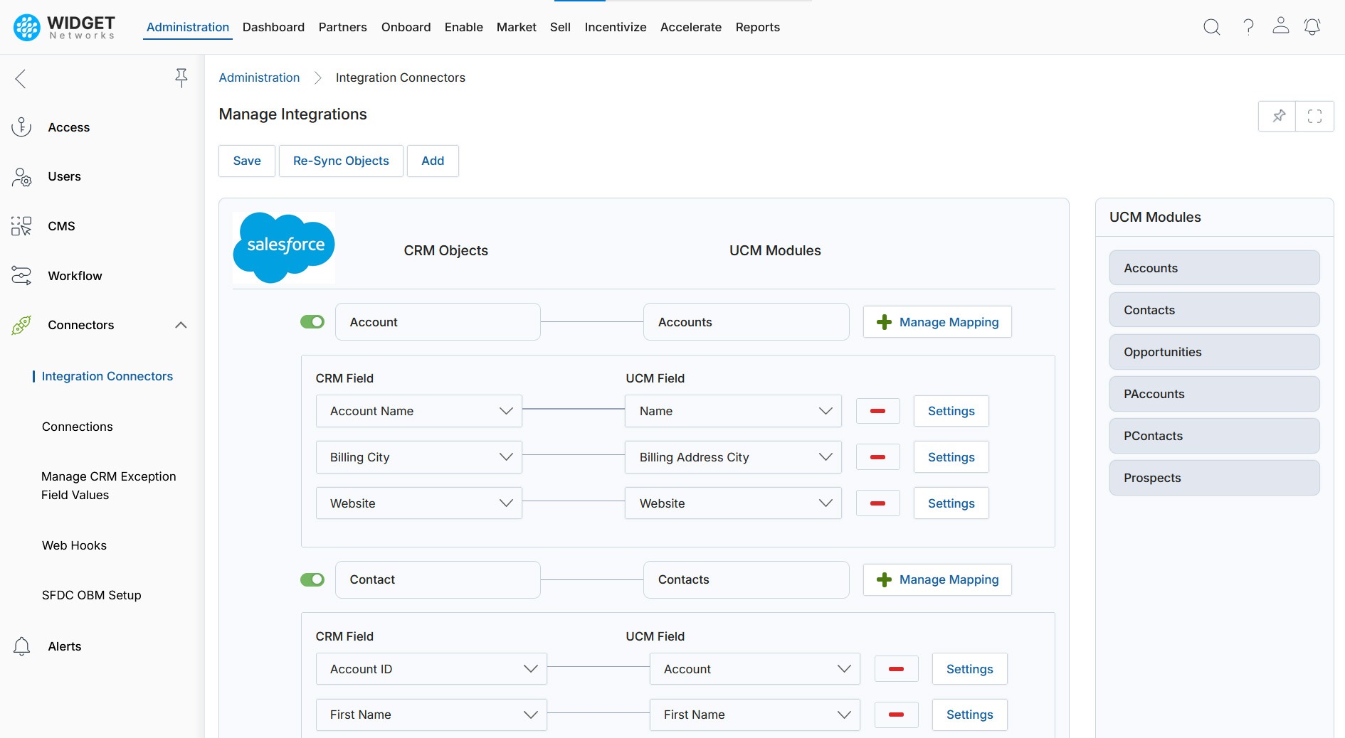Open Settings for Account Name mapping
This screenshot has height=738, width=1345.
[x=951, y=411]
